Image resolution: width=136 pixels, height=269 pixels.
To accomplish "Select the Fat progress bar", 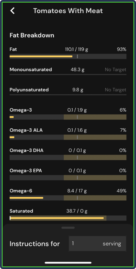I will pyautogui.click(x=68, y=56).
